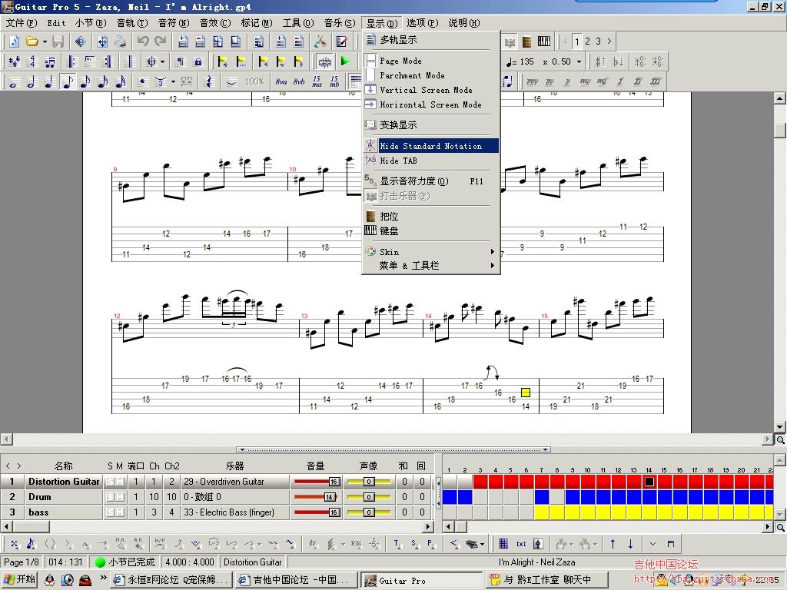The width and height of the screenshot is (787, 590).
Task: Toggle mute for Distortion Guitar track
Action: [x=119, y=482]
